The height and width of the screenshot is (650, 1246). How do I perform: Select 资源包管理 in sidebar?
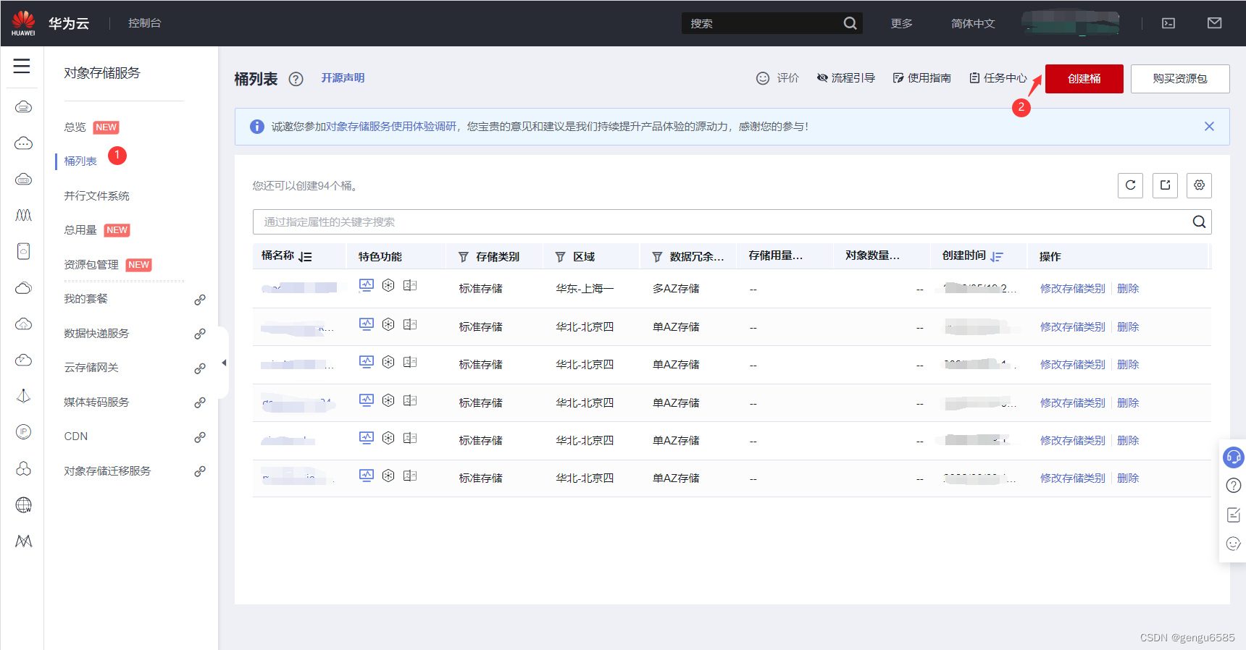click(x=91, y=265)
